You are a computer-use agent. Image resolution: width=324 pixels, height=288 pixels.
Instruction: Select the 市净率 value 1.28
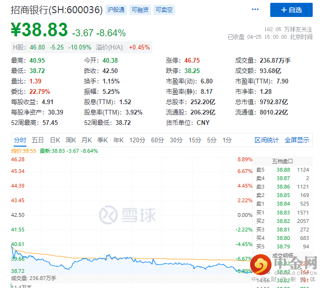pos(266,91)
